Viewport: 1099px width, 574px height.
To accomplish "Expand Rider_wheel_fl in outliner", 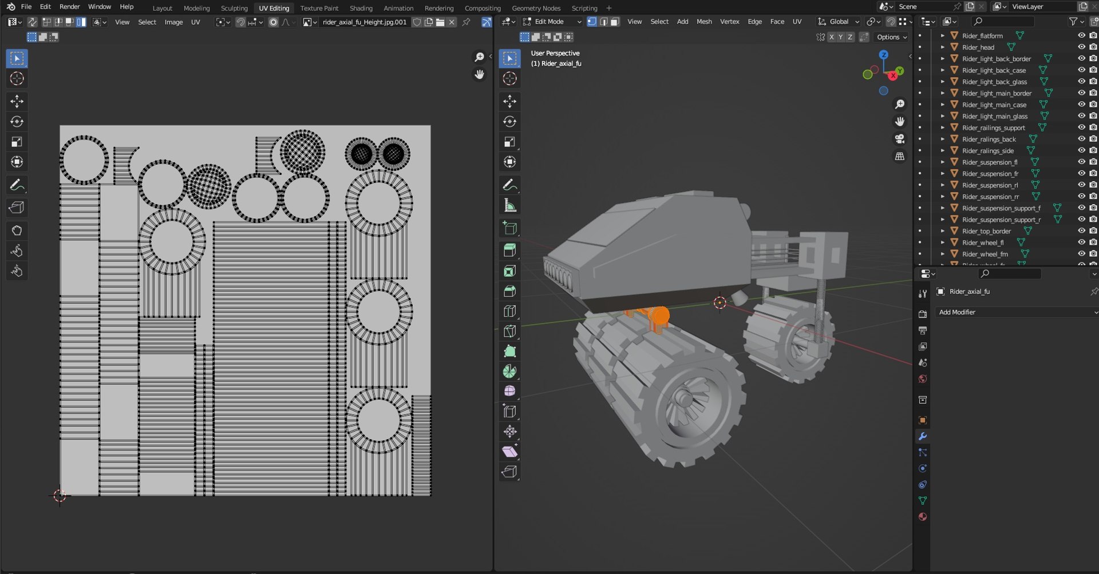I will [942, 242].
